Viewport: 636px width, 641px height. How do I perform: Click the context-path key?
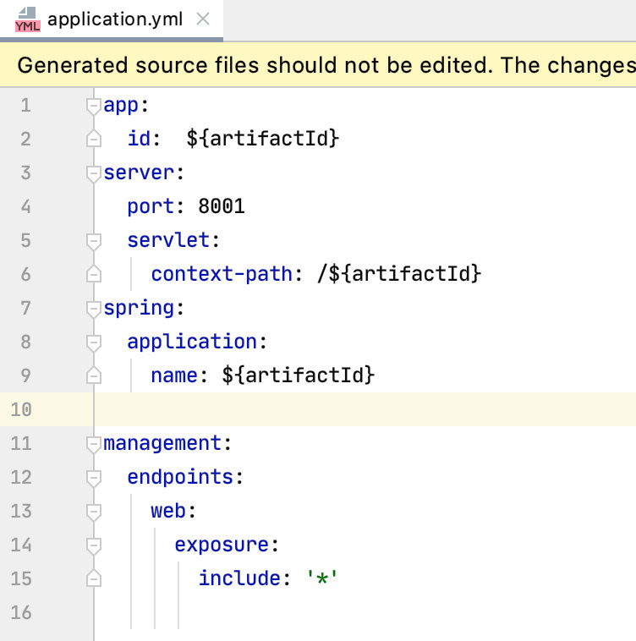tap(222, 274)
